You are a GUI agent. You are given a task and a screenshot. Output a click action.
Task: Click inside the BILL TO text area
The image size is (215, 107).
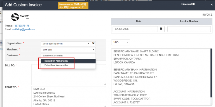[69, 75]
